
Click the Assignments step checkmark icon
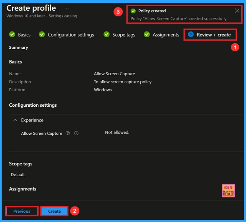[x=147, y=34]
